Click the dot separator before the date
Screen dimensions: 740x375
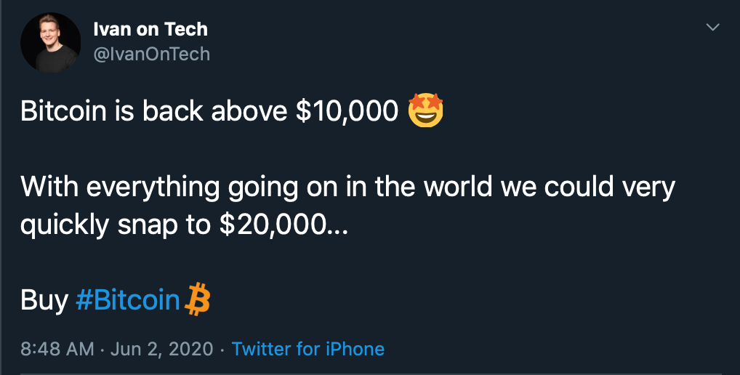102,349
